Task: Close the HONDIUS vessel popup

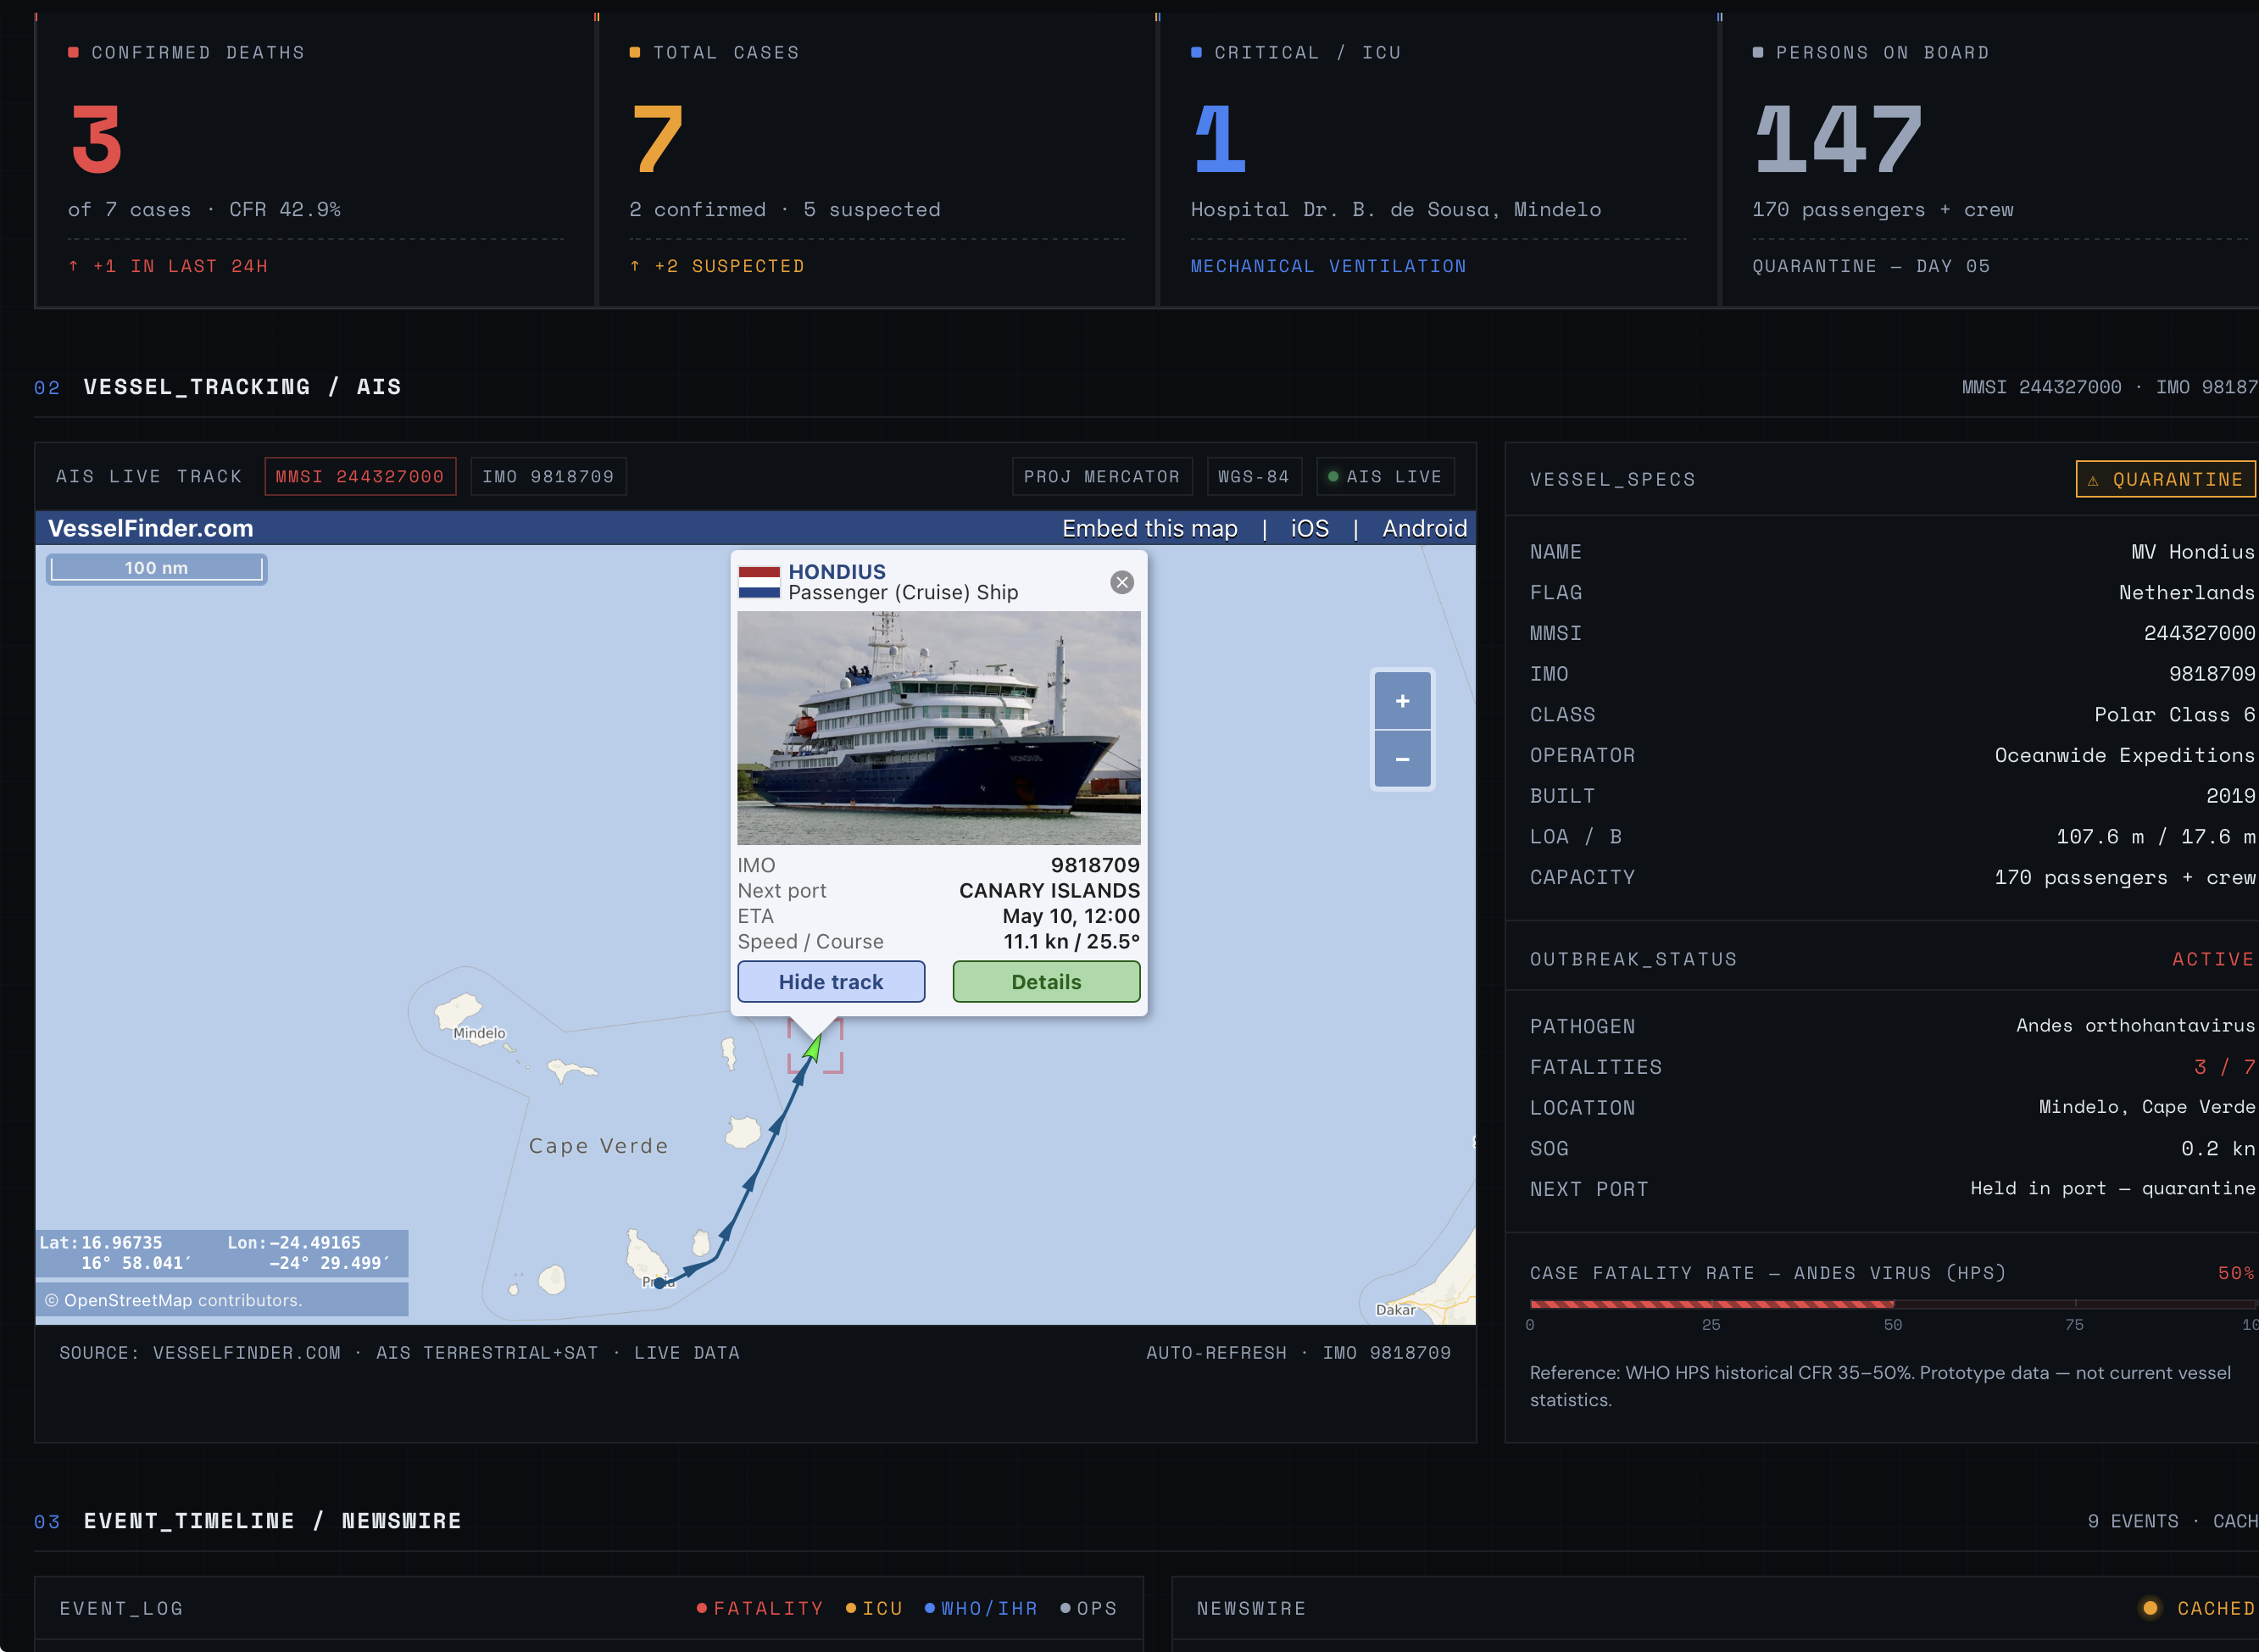Action: tap(1122, 582)
